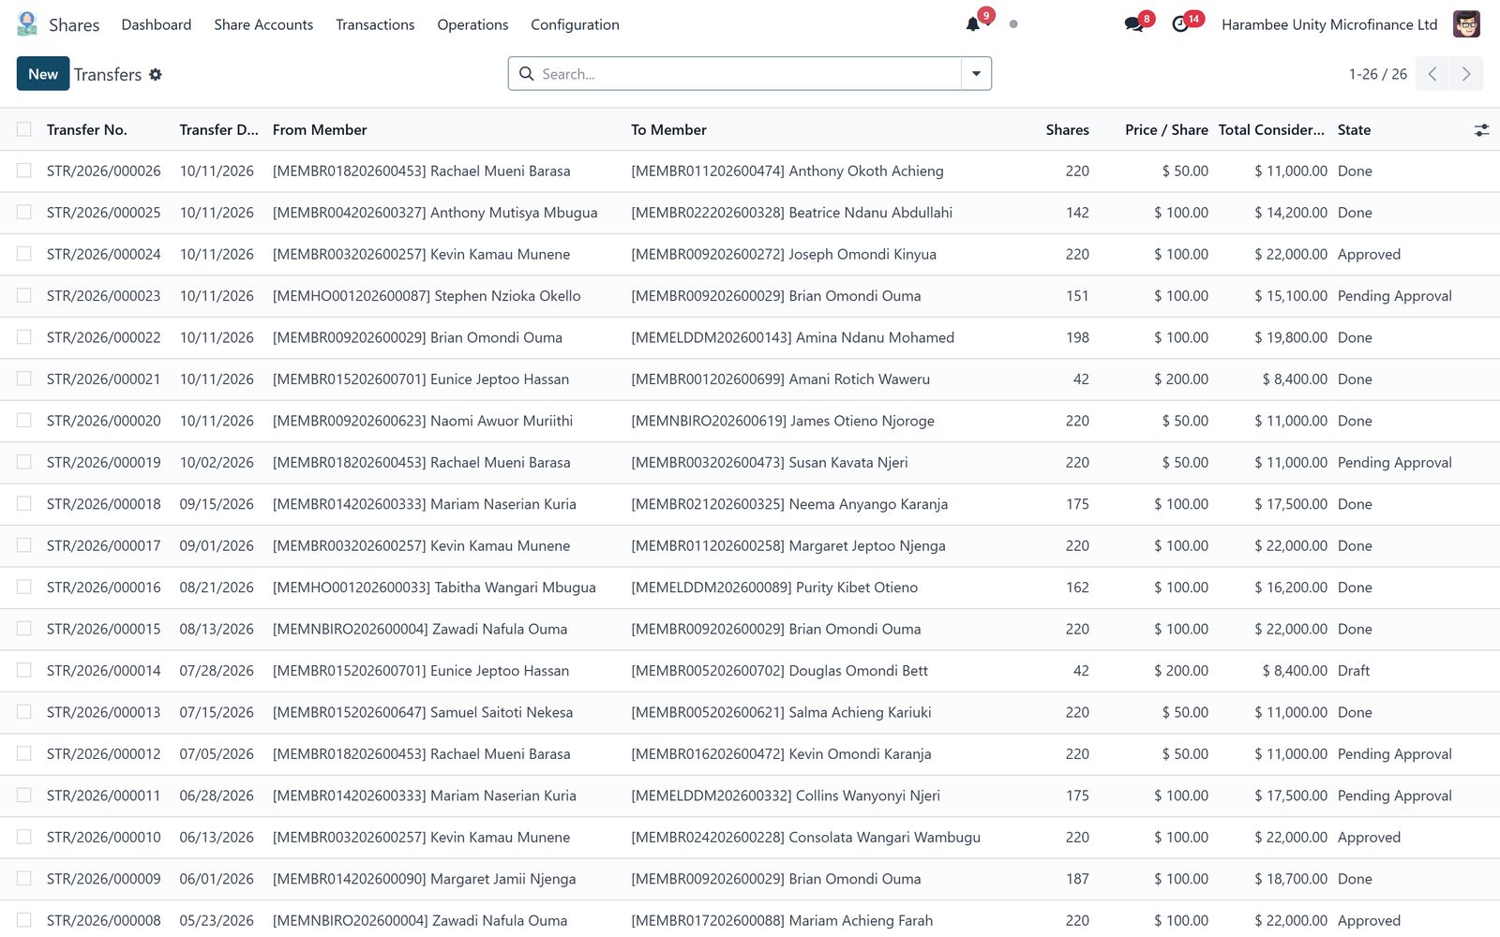Click the $ 18,700.00 total cell
The image size is (1500, 937).
click(1291, 879)
